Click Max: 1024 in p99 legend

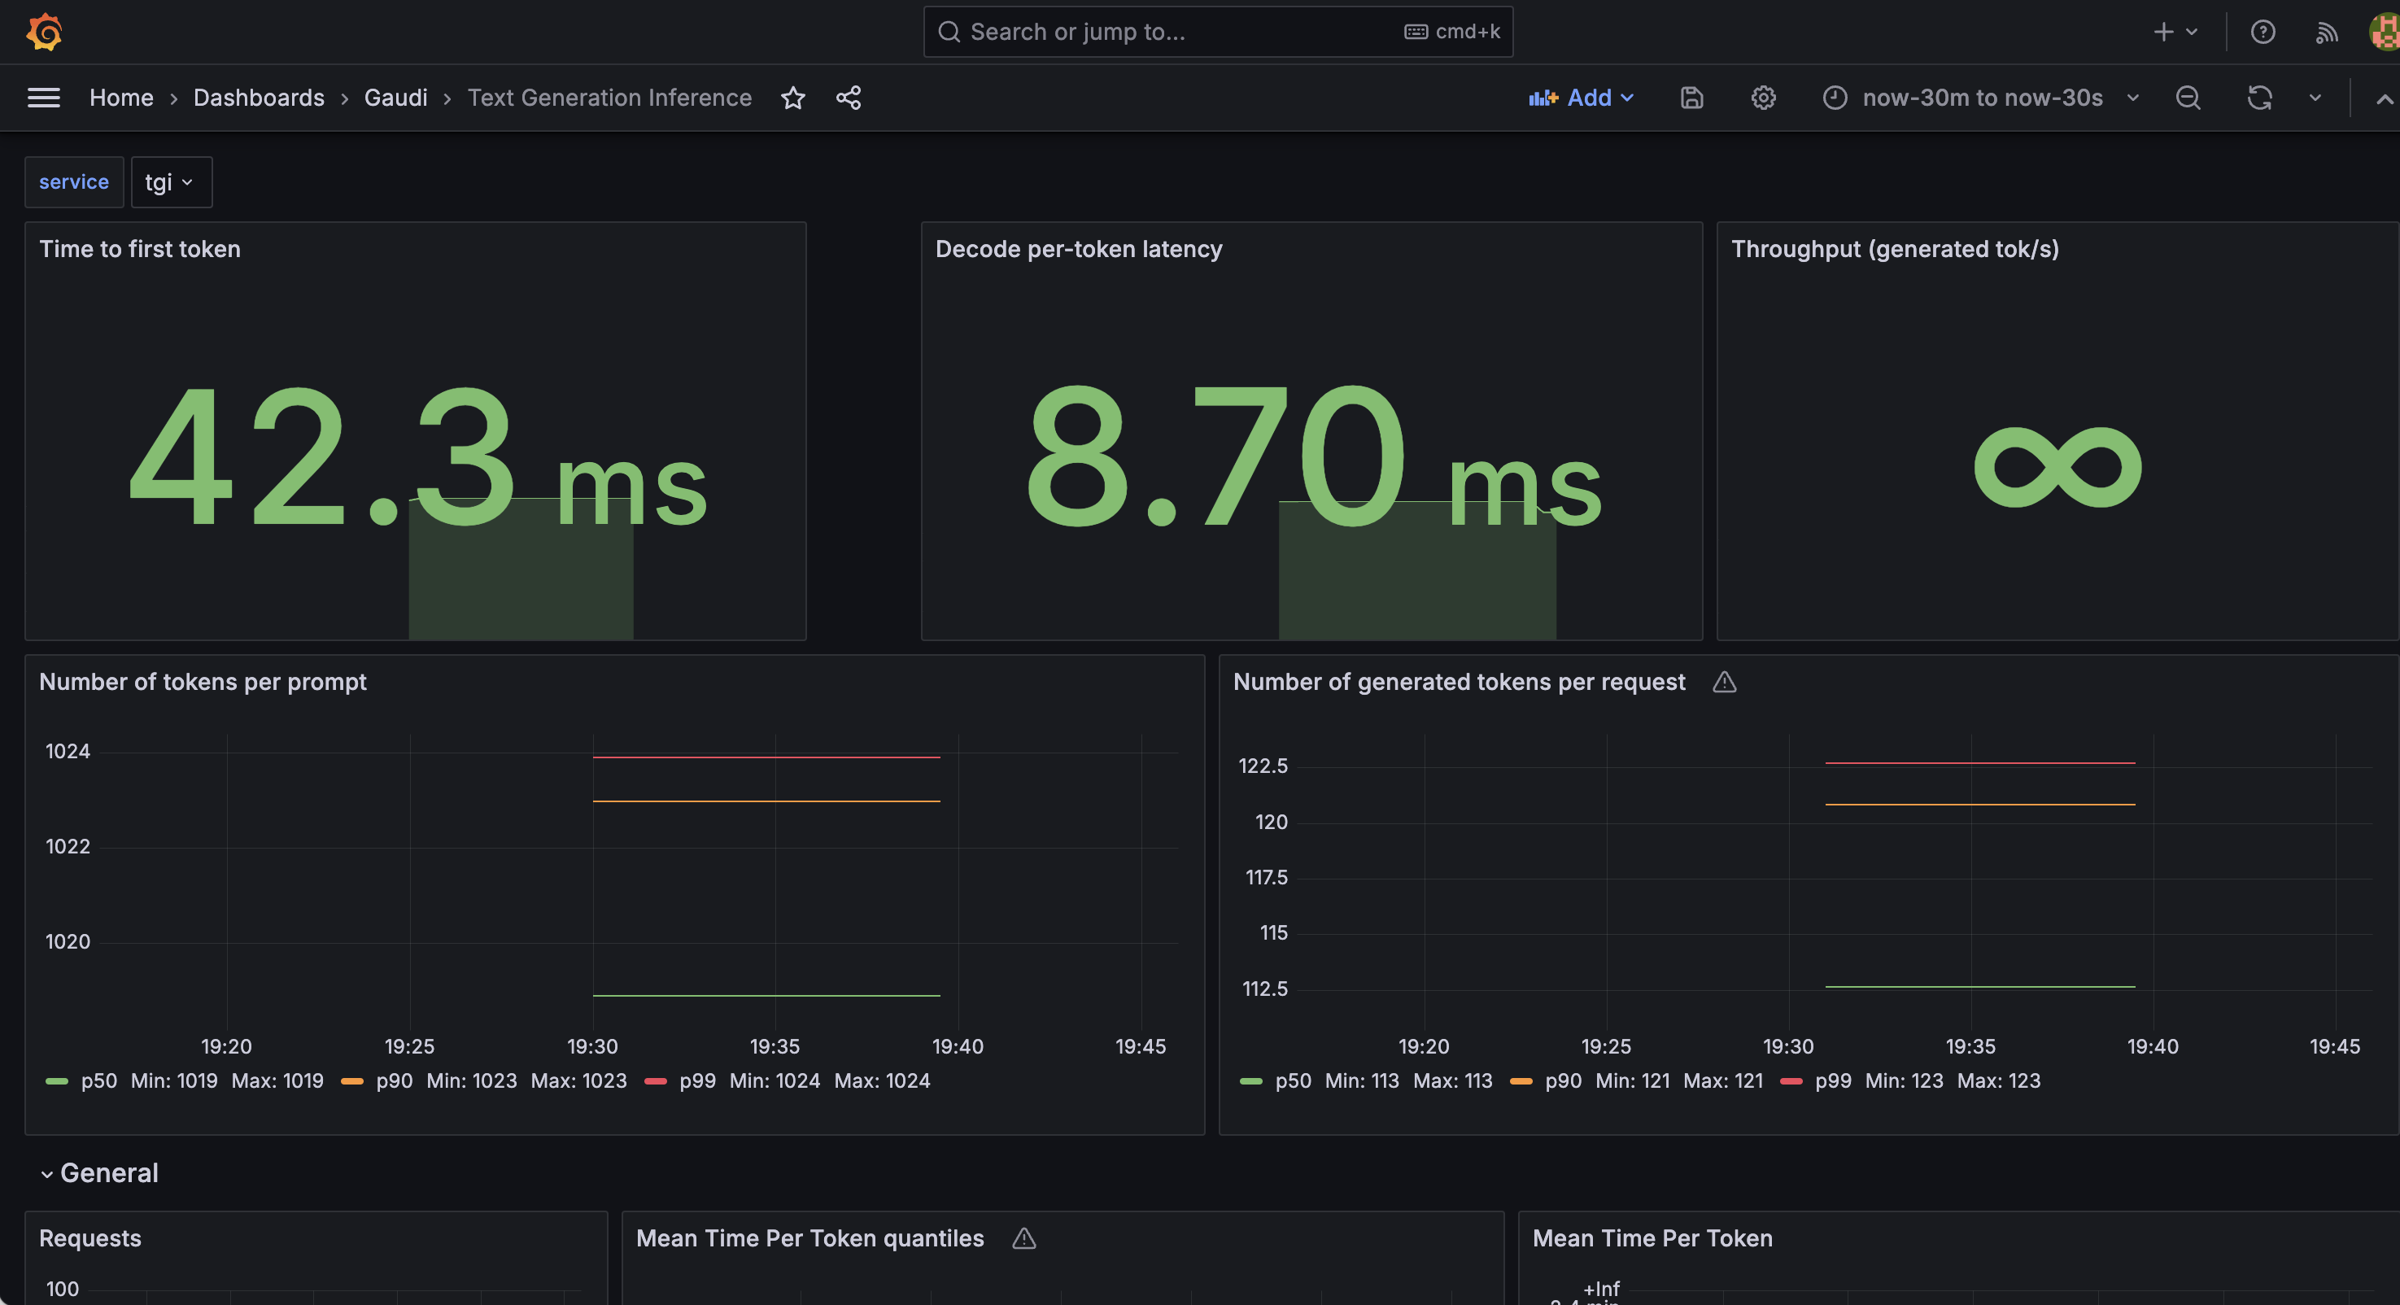point(881,1080)
